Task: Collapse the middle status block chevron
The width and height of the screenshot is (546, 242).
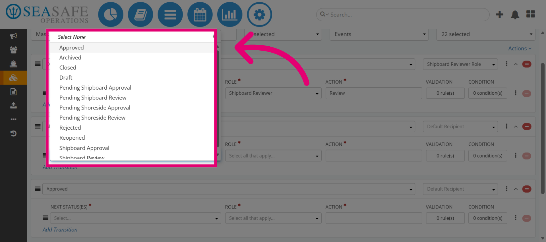Action: click(x=516, y=127)
